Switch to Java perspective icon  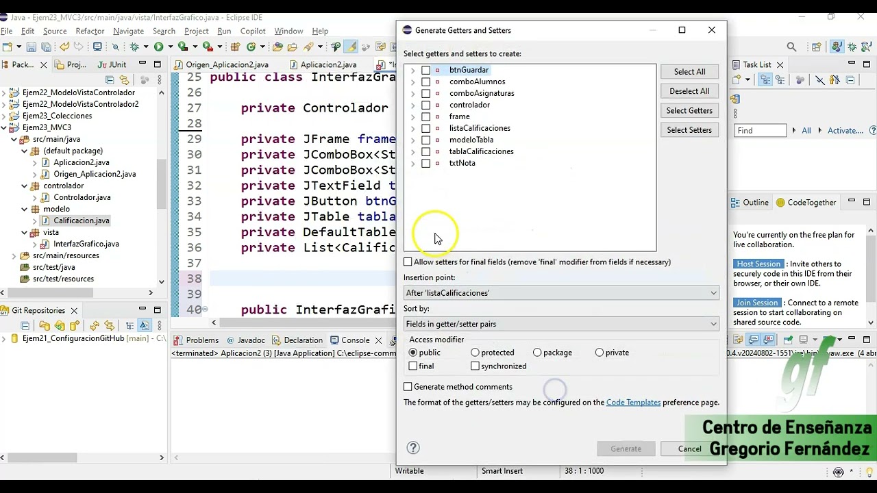click(837, 47)
